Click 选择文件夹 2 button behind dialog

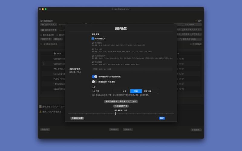(x=49, y=30)
